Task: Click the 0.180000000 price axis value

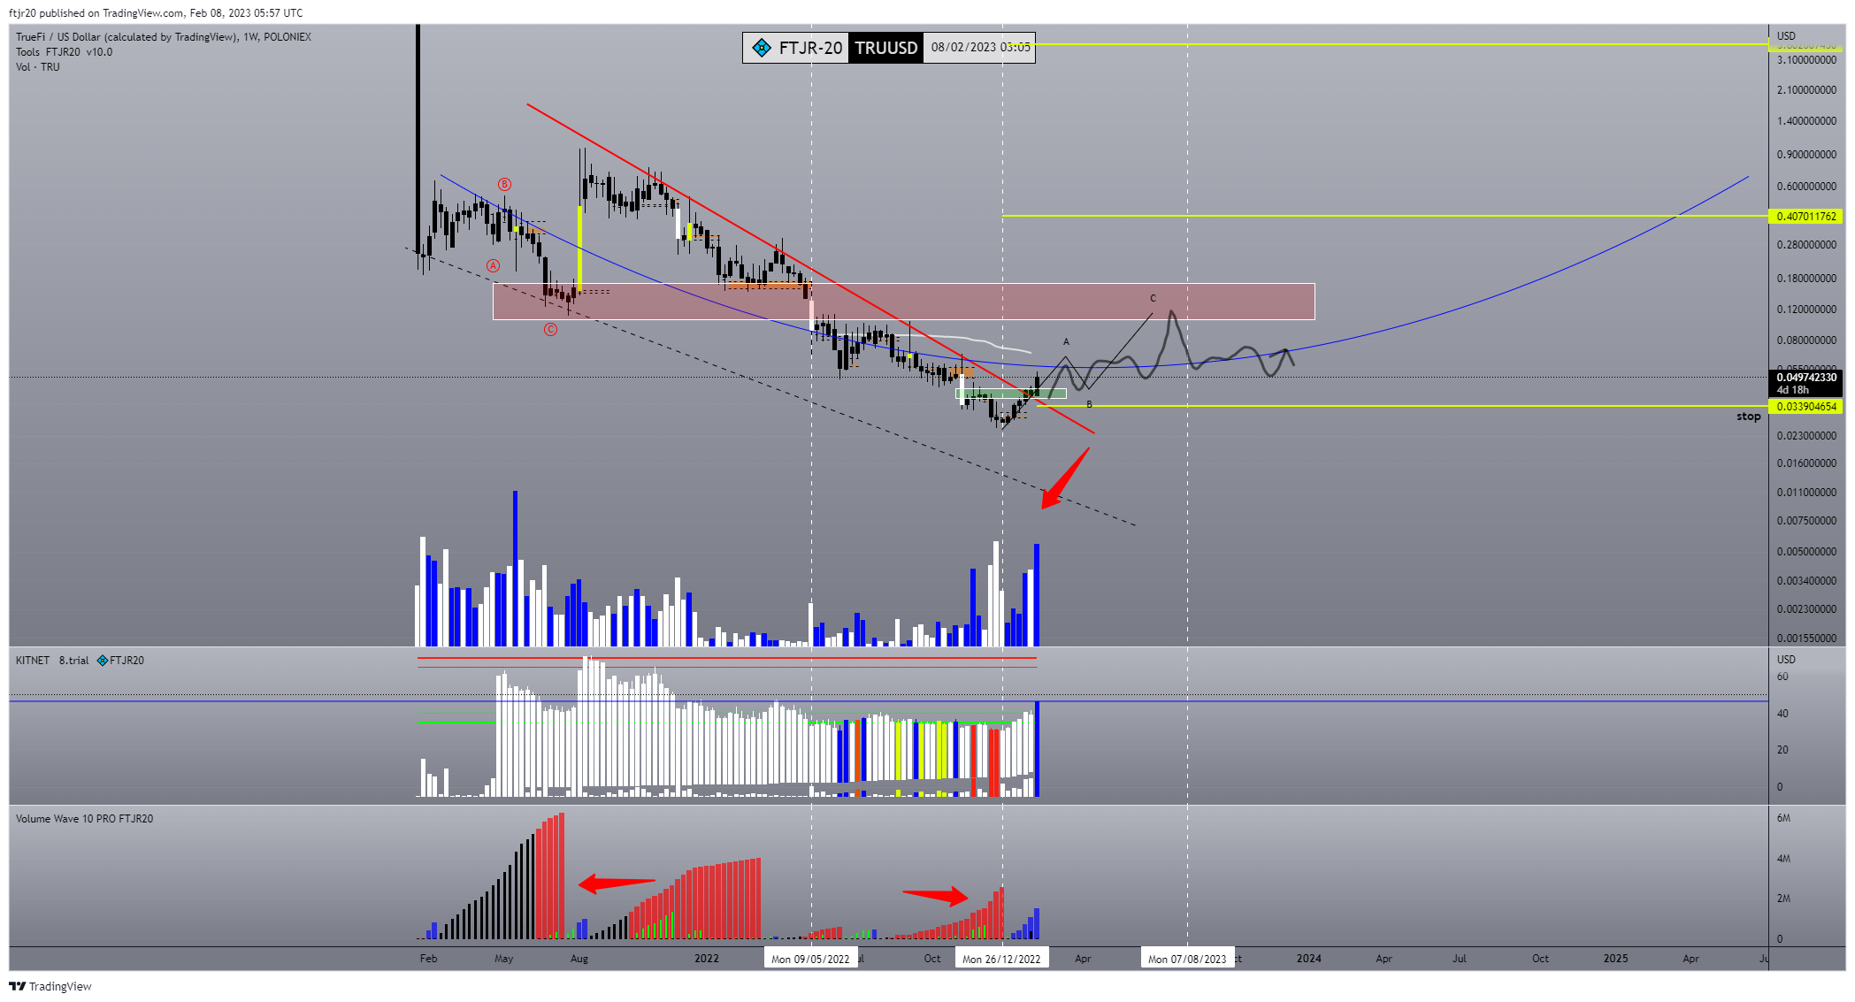Action: [1806, 279]
